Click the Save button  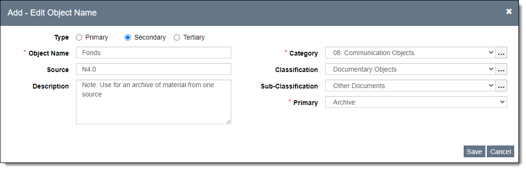coord(475,152)
